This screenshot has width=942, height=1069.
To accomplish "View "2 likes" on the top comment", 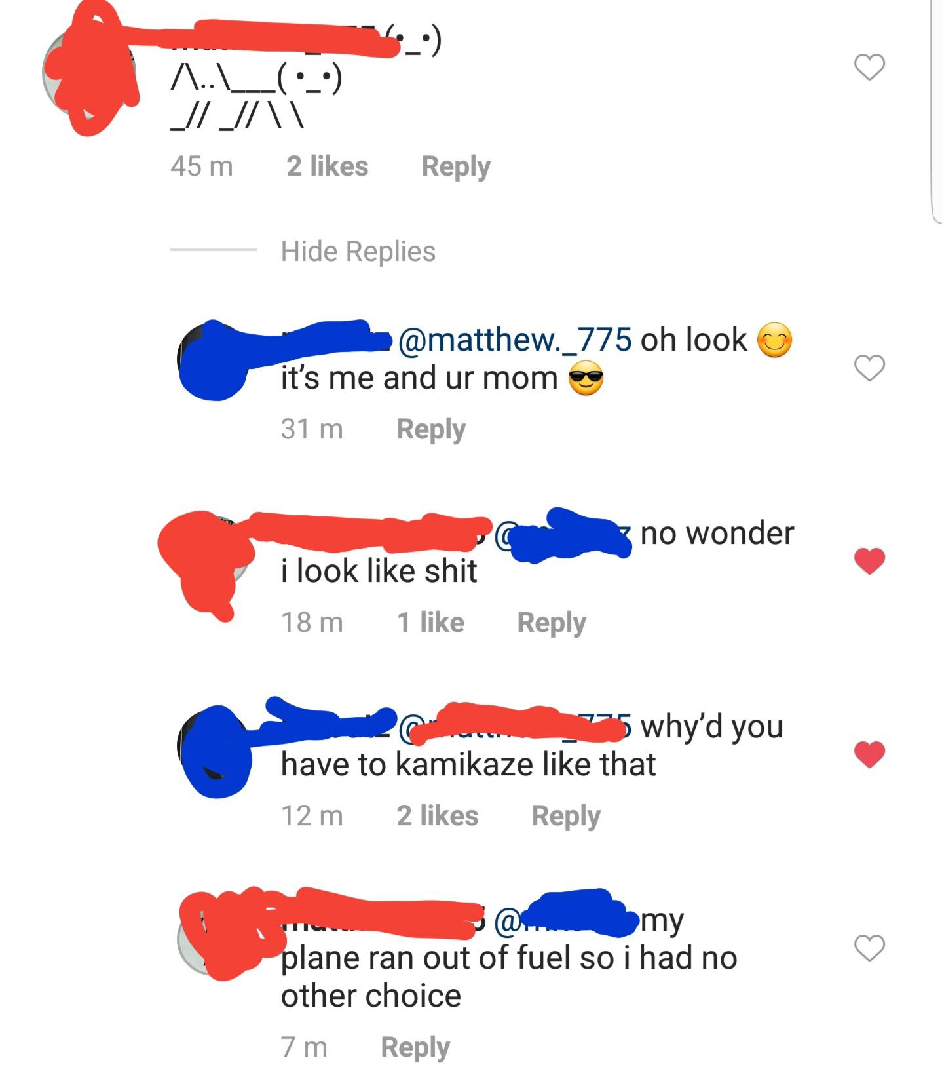I will tap(328, 166).
